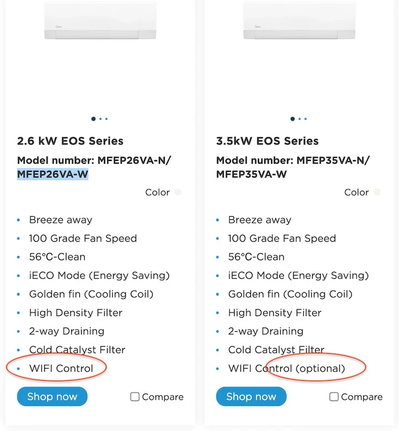
Task: Tick Compare checkbox for 2.6 kW model
Action: tap(135, 397)
